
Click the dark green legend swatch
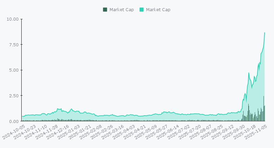[105, 9]
